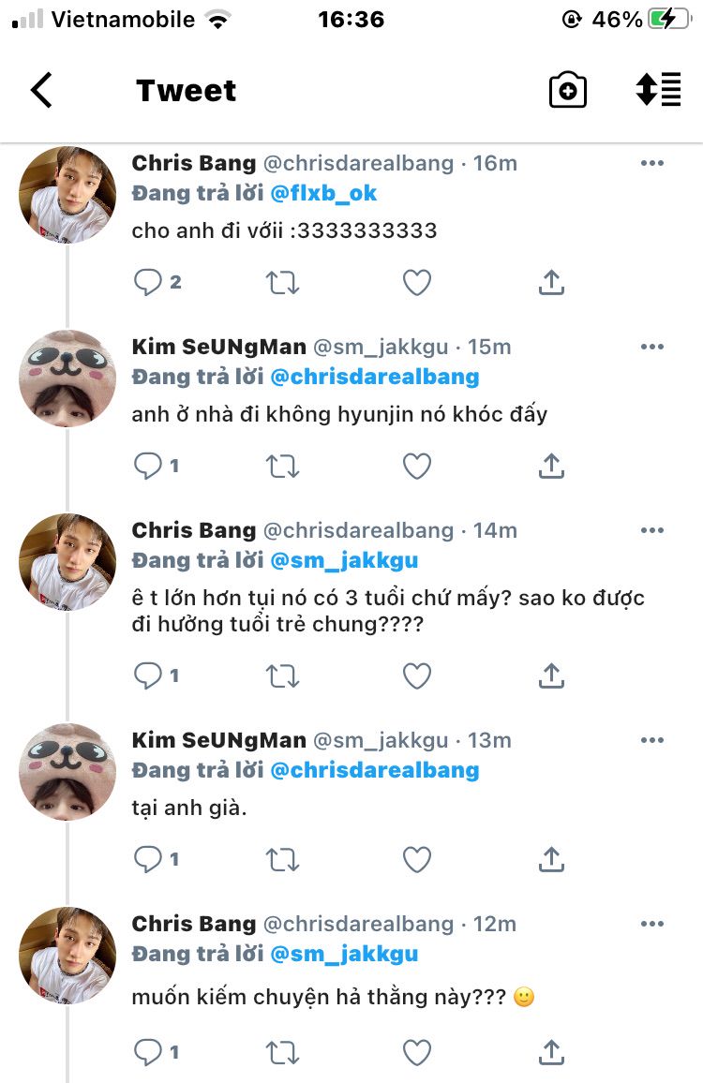Screen dimensions: 703x1083
Task: Share the 'ê t lớn hơn' tweet
Action: pos(551,675)
